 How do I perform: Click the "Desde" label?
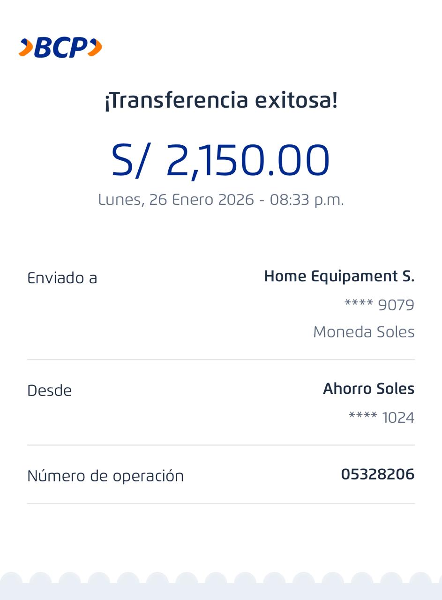(x=50, y=390)
